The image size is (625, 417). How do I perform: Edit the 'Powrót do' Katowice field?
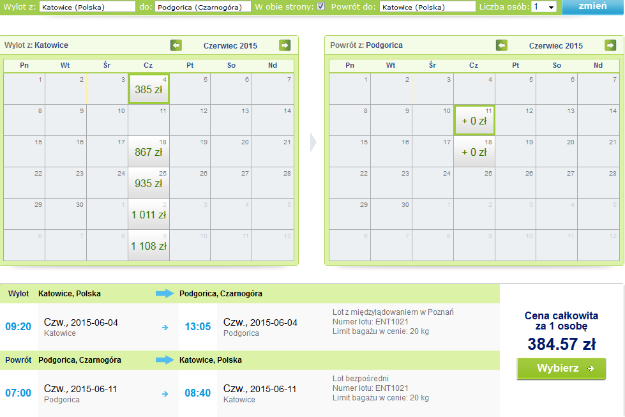(428, 7)
